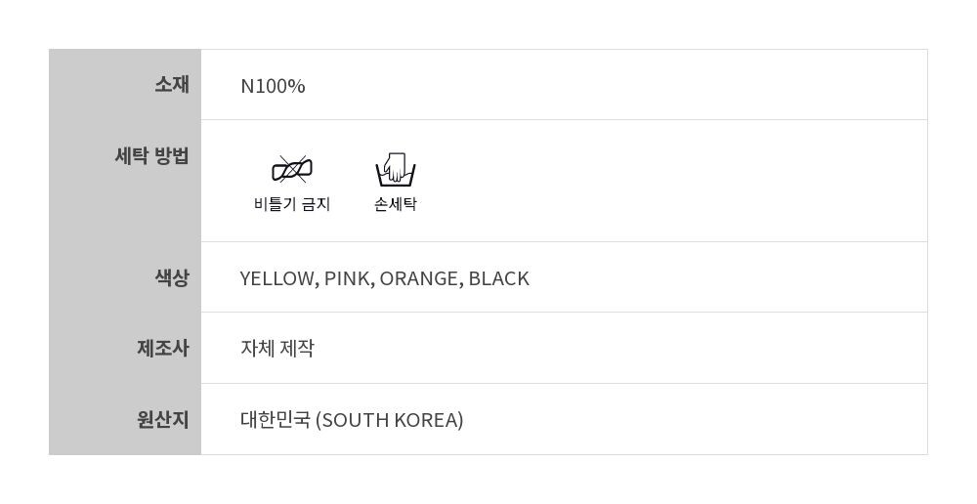Click the hand wash basin icon
The image size is (977, 504).
tap(396, 170)
